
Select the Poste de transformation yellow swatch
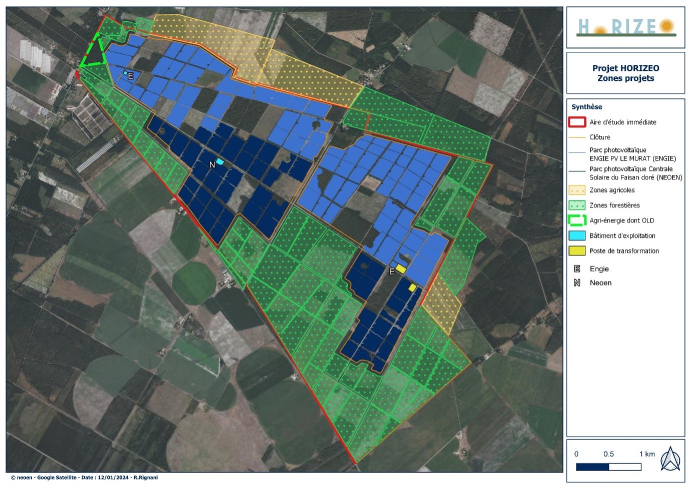[577, 251]
